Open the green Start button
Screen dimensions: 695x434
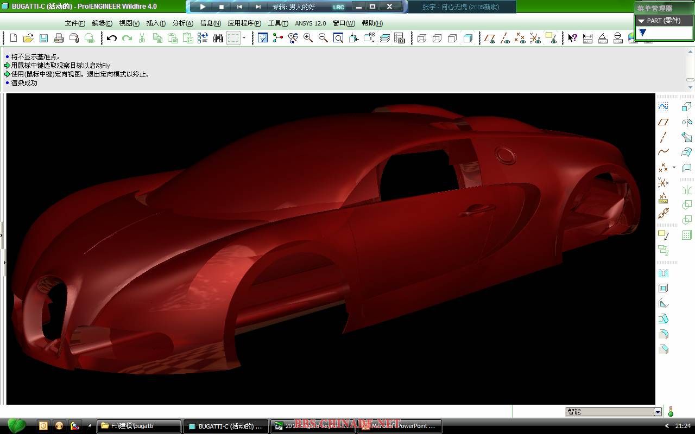pos(16,426)
